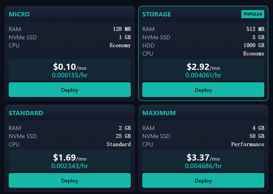Click the 5 GB NVMe SSD value
This screenshot has height=194, width=273.
tap(258, 37)
